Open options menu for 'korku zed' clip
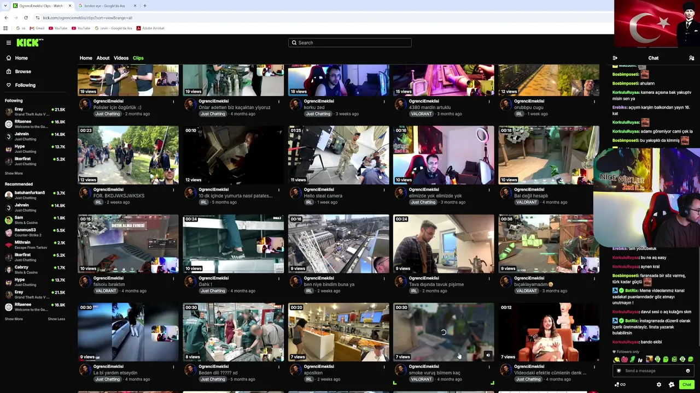Viewport: 700px width, 393px height. tap(384, 101)
